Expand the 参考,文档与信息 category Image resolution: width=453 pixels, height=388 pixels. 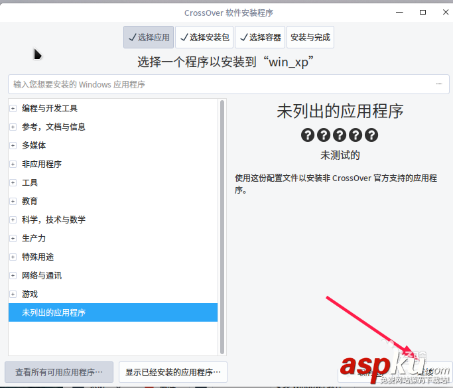click(x=13, y=127)
